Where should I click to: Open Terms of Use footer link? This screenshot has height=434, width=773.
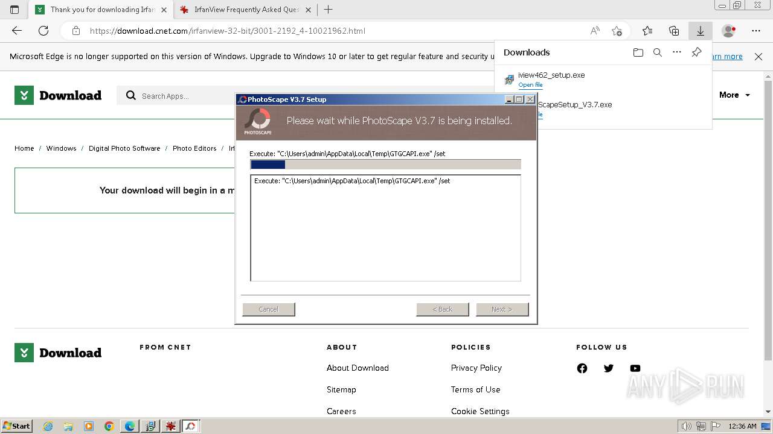476,389
